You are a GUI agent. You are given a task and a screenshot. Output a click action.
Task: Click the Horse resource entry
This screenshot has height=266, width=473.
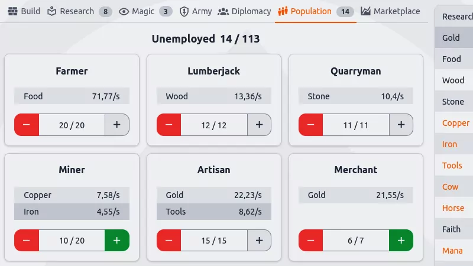[x=453, y=208]
